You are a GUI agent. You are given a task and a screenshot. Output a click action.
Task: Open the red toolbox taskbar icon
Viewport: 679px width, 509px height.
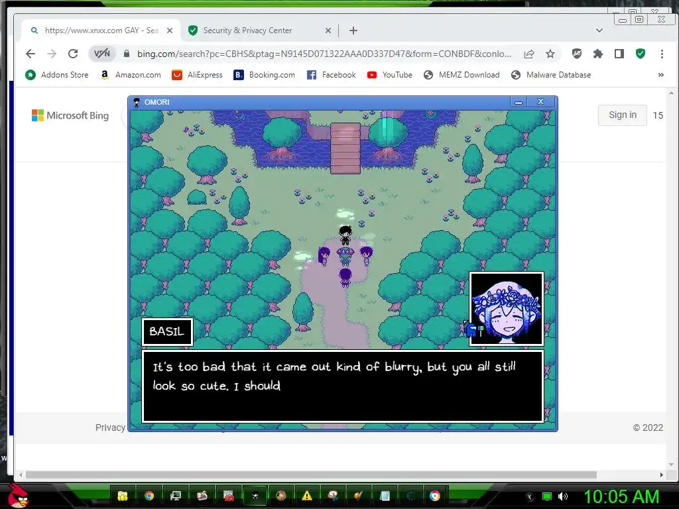[229, 496]
